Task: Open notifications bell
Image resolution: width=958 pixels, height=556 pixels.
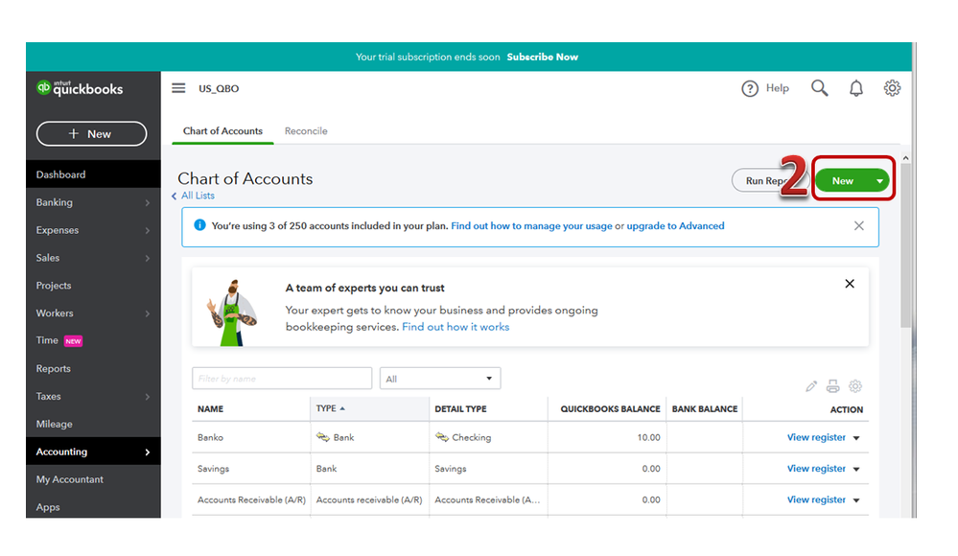Action: point(856,88)
